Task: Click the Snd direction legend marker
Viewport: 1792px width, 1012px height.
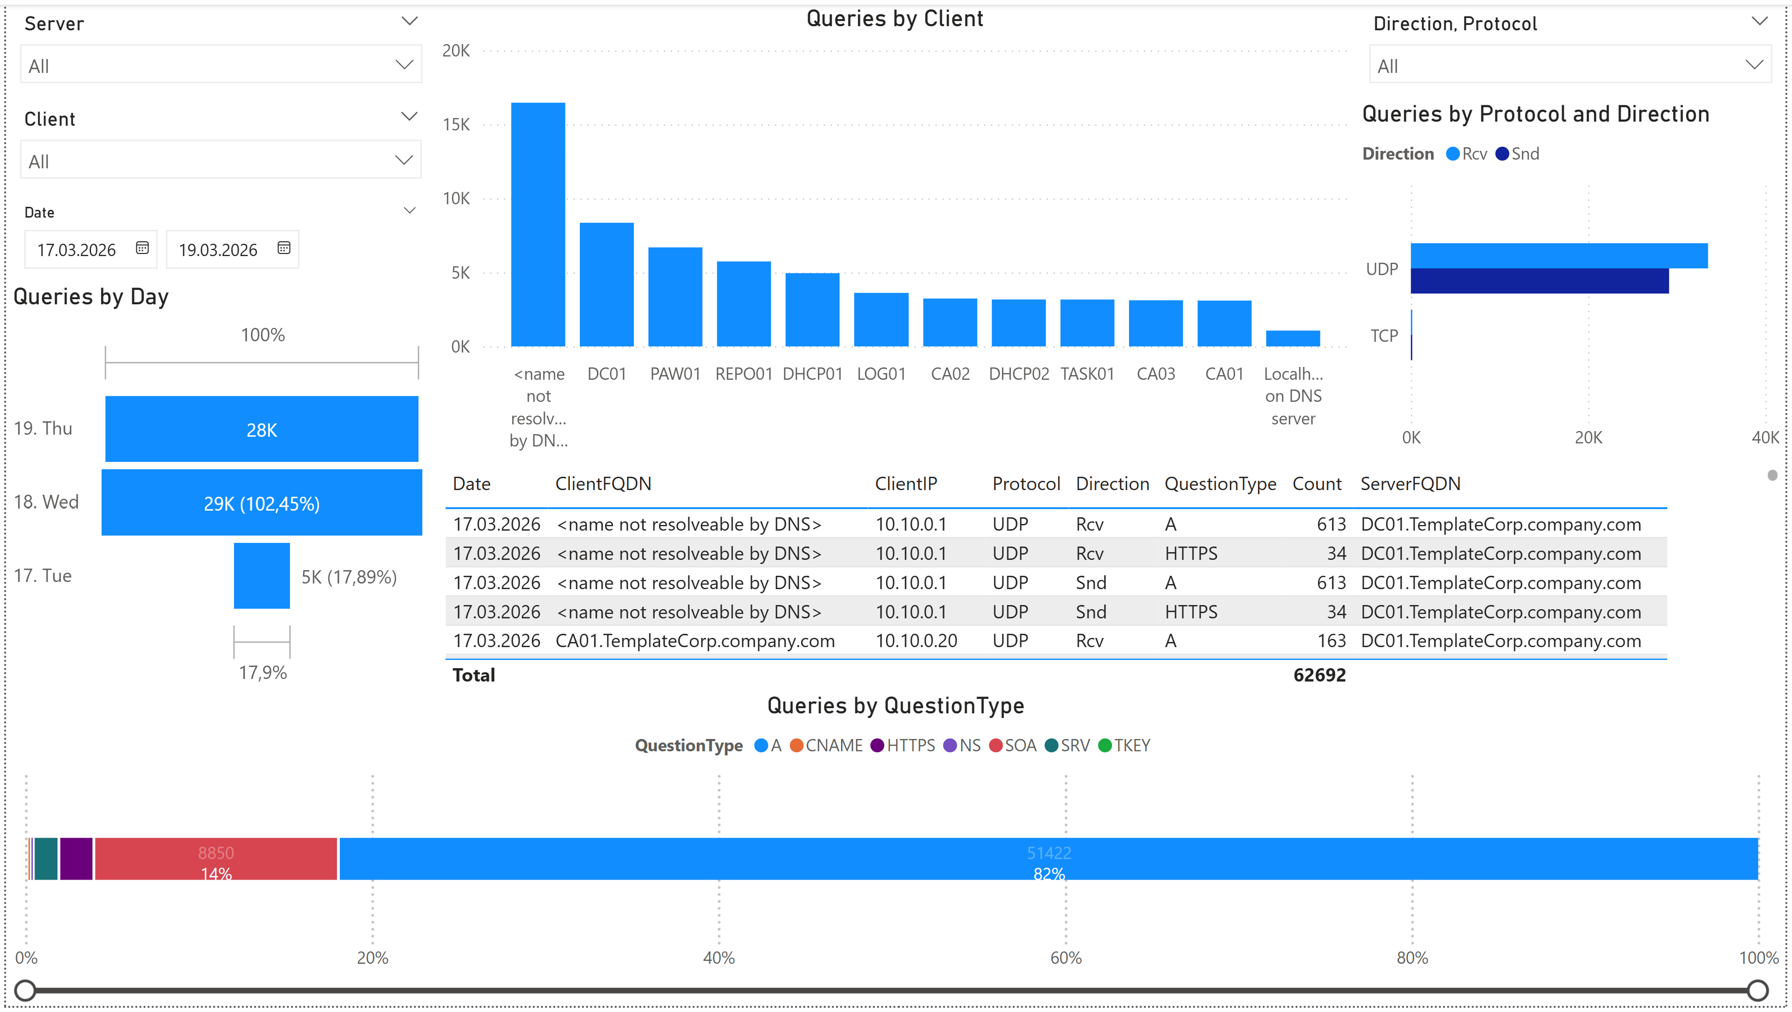Action: 1502,154
